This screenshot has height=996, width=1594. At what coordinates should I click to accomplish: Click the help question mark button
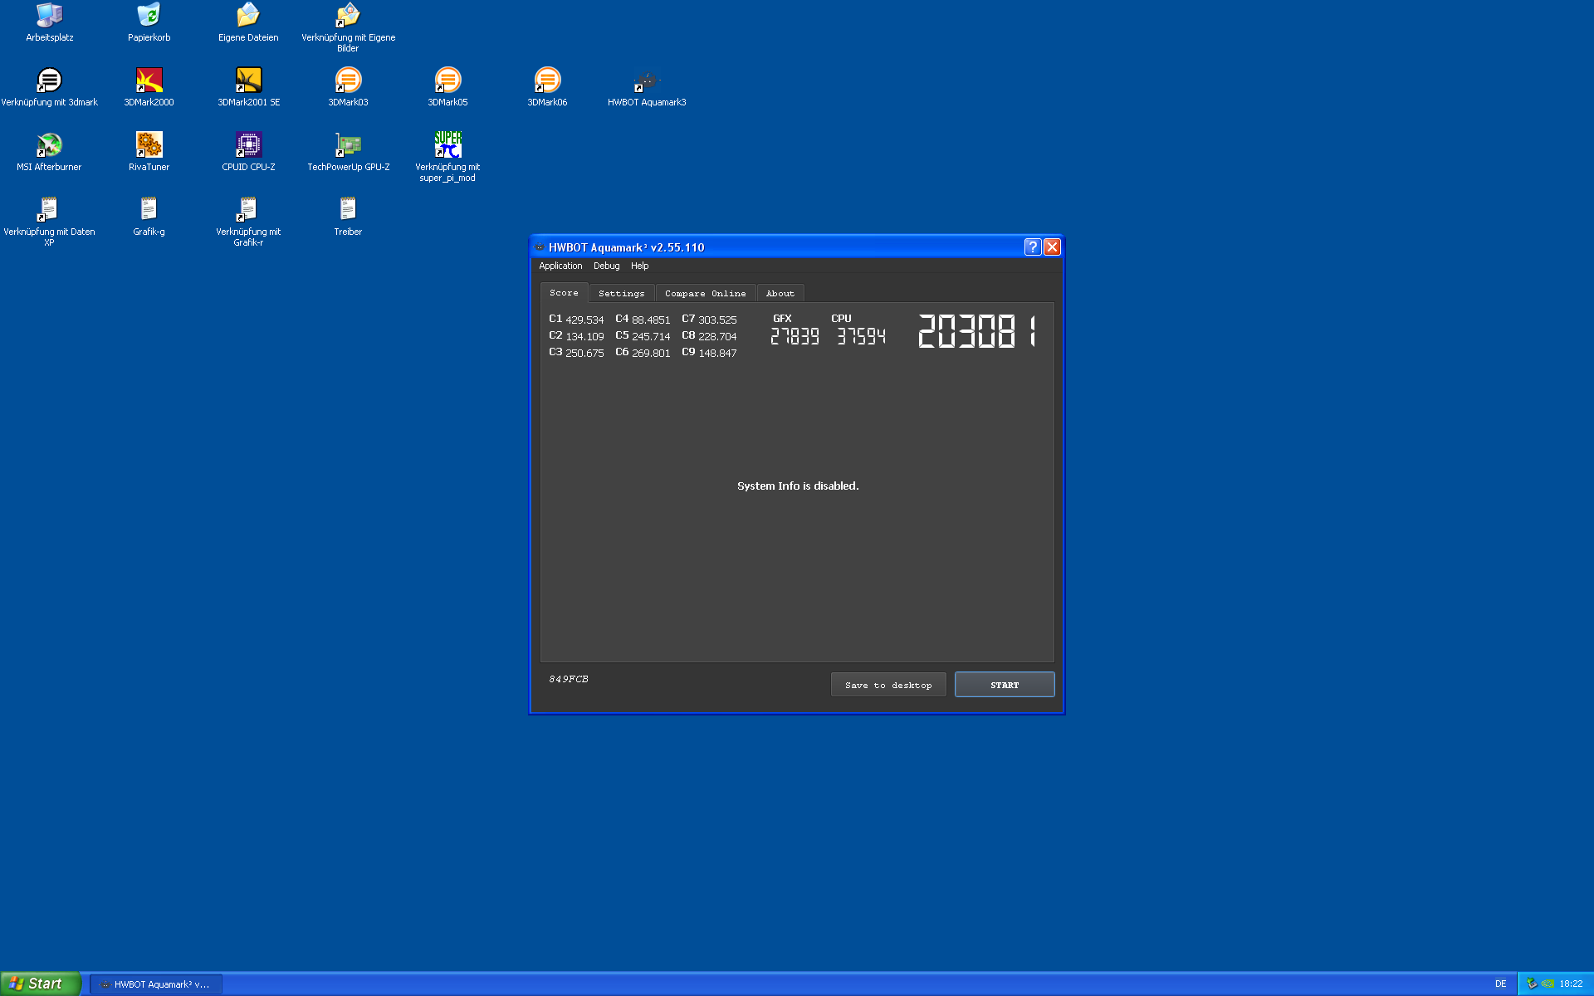(x=1032, y=247)
